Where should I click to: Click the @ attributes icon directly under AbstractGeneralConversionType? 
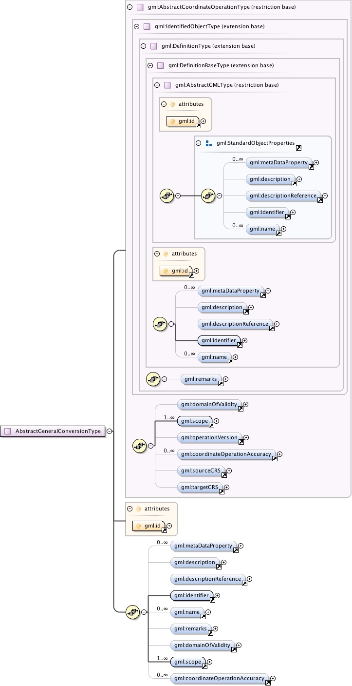pyautogui.click(x=138, y=509)
